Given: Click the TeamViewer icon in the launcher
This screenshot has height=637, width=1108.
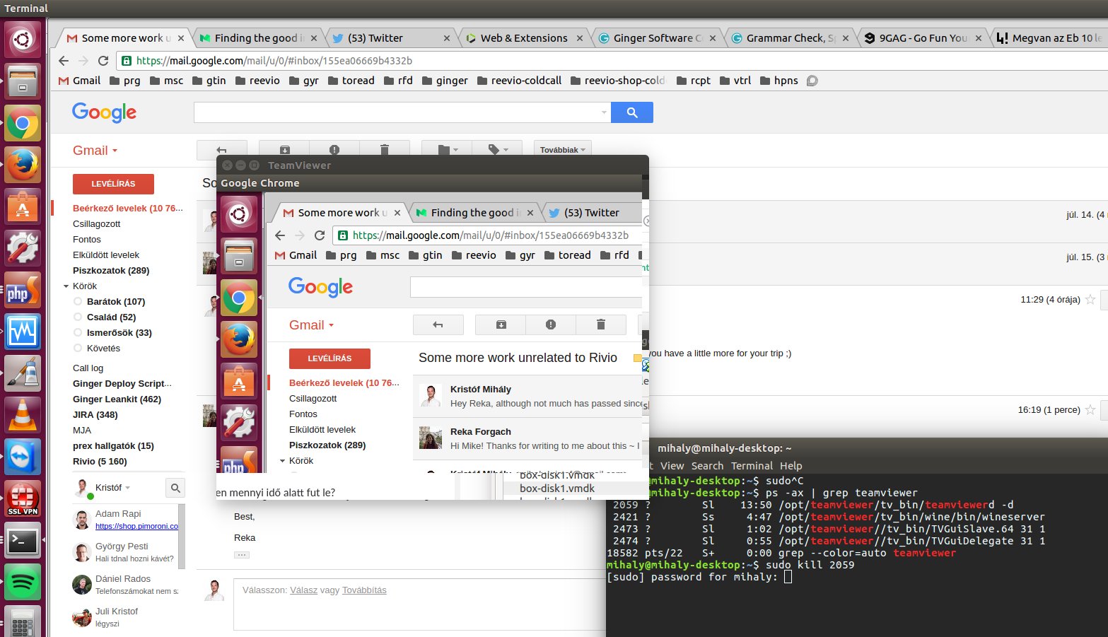Looking at the screenshot, I should point(23,457).
